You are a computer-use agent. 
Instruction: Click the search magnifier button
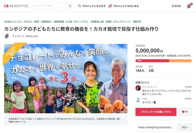click(x=70, y=6)
